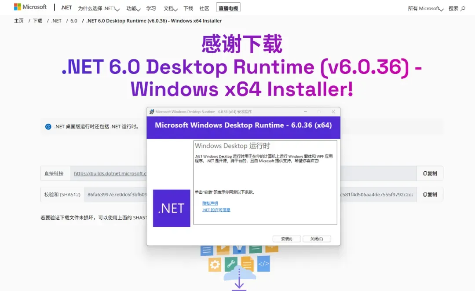Click the 关闭(C) button in installer
Viewport: 475px width, 291px height.
click(317, 239)
